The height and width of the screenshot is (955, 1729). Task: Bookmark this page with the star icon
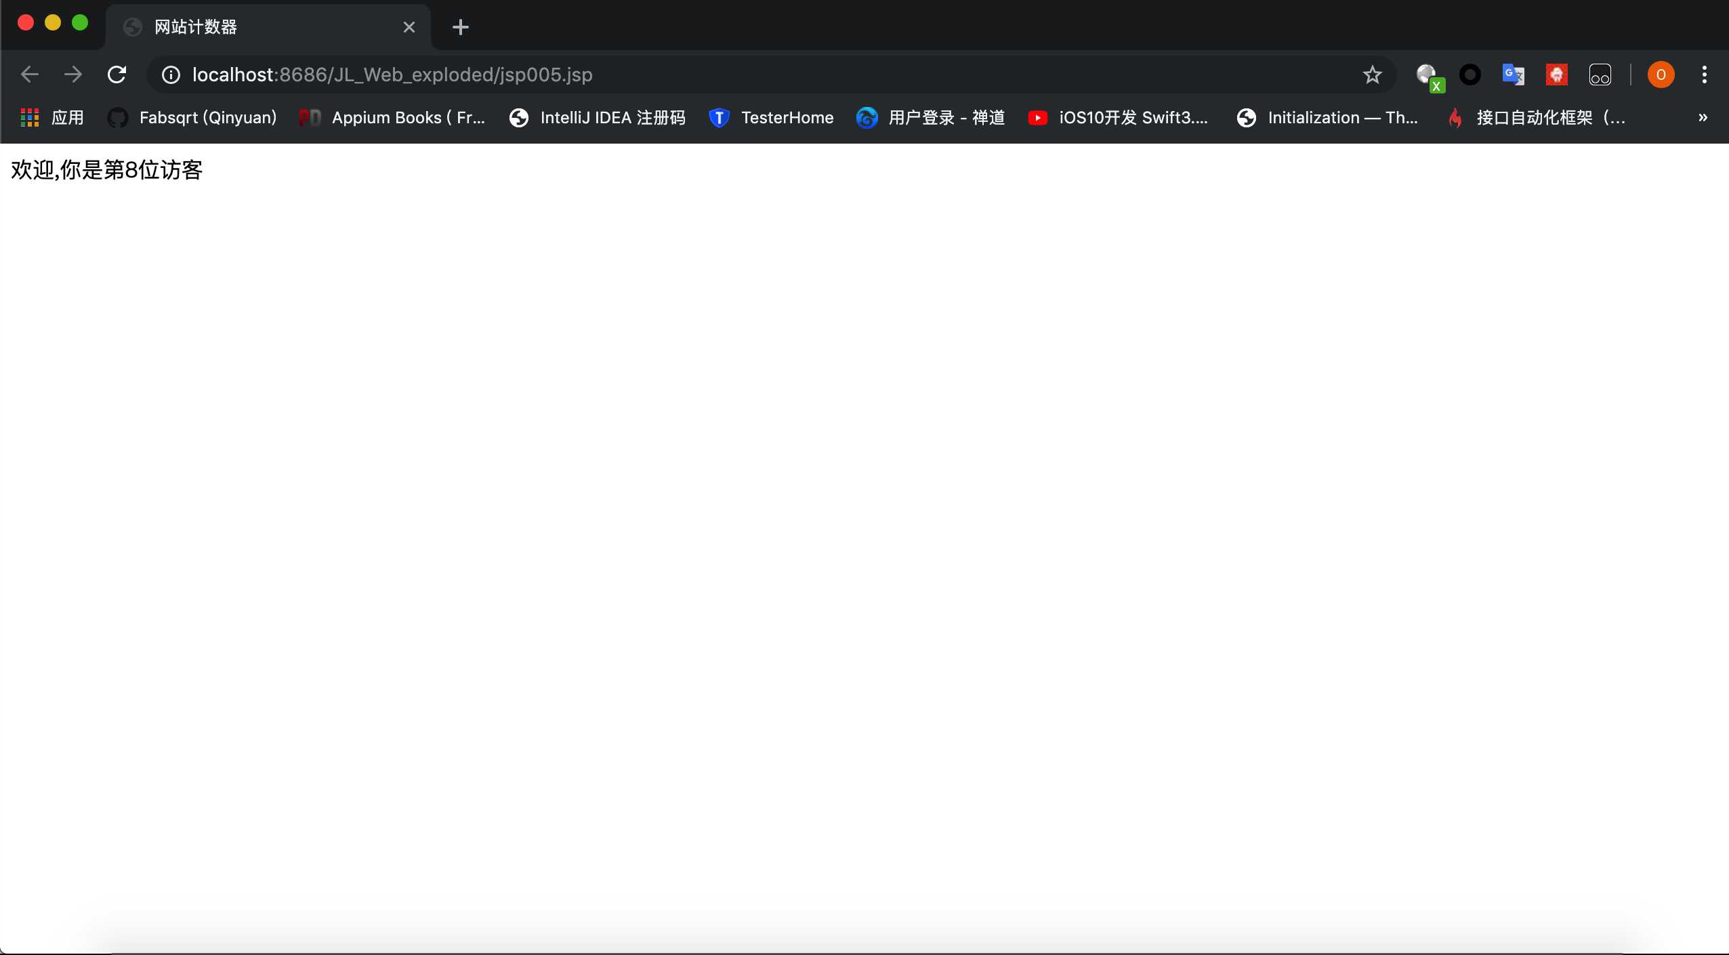click(1372, 75)
